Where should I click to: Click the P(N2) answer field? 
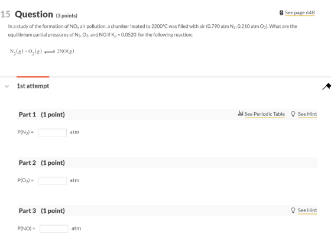click(x=53, y=132)
